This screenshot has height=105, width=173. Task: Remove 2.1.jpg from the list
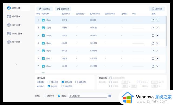(x=157, y=36)
